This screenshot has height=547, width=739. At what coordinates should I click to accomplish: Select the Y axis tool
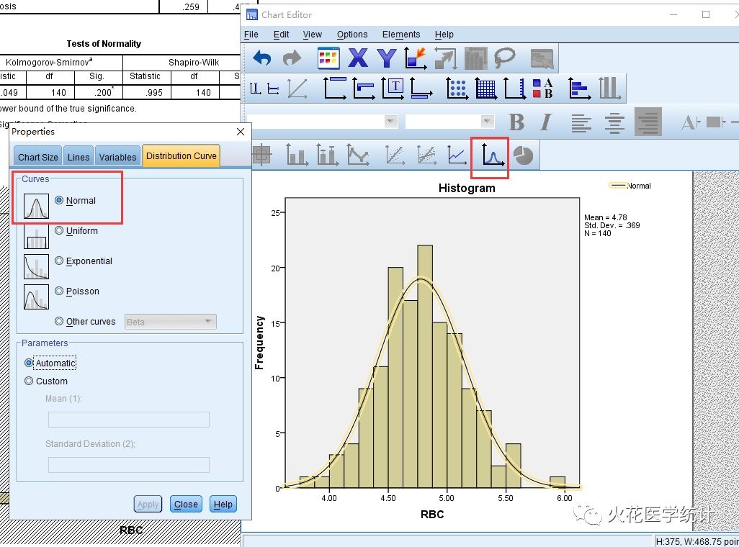click(x=387, y=58)
